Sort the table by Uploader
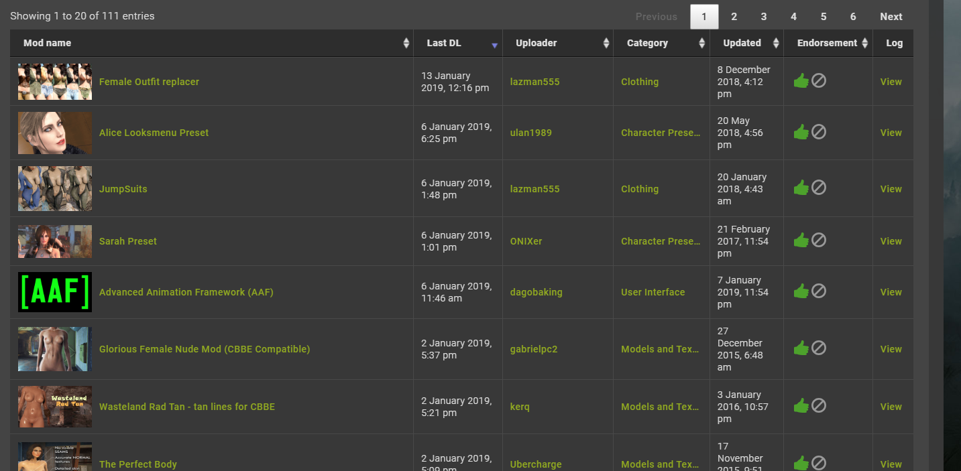 tap(606, 42)
